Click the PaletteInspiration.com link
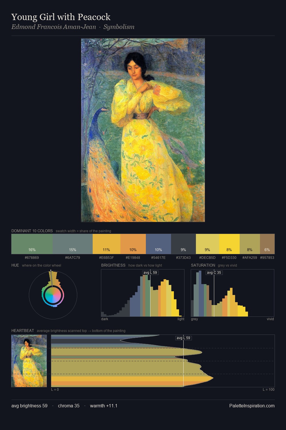 (252, 406)
